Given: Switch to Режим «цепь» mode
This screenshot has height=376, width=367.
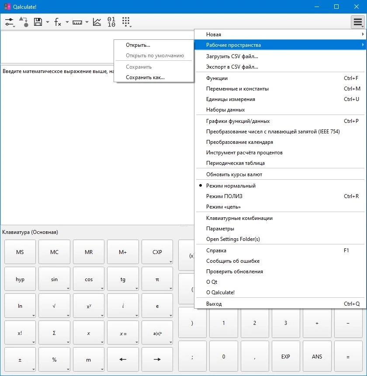Looking at the screenshot, I should [280, 207].
